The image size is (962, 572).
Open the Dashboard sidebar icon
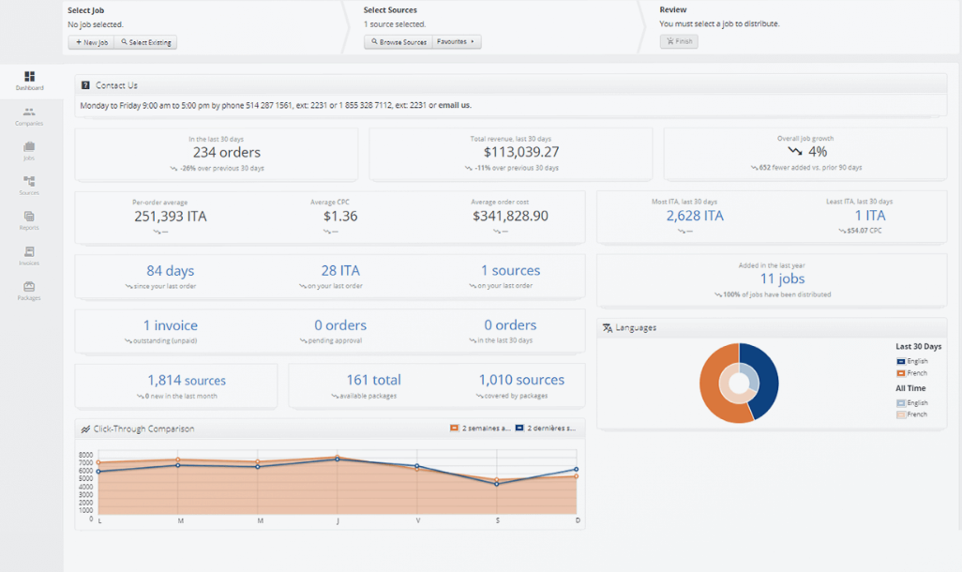coord(29,77)
